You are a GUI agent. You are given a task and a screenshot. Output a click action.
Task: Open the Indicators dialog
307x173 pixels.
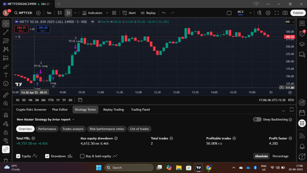tap(92, 13)
